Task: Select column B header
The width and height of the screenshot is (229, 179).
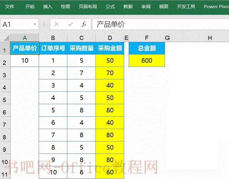Action: [x=53, y=38]
